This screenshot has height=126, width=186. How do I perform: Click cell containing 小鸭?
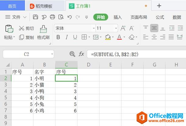pyautogui.click(x=44, y=91)
